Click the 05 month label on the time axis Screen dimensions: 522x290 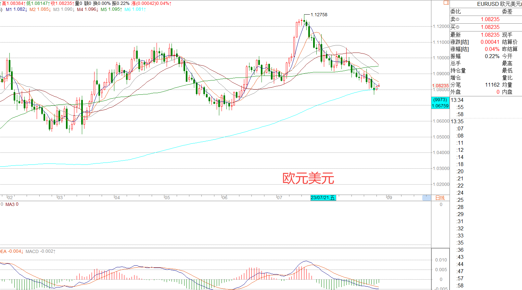coord(167,198)
